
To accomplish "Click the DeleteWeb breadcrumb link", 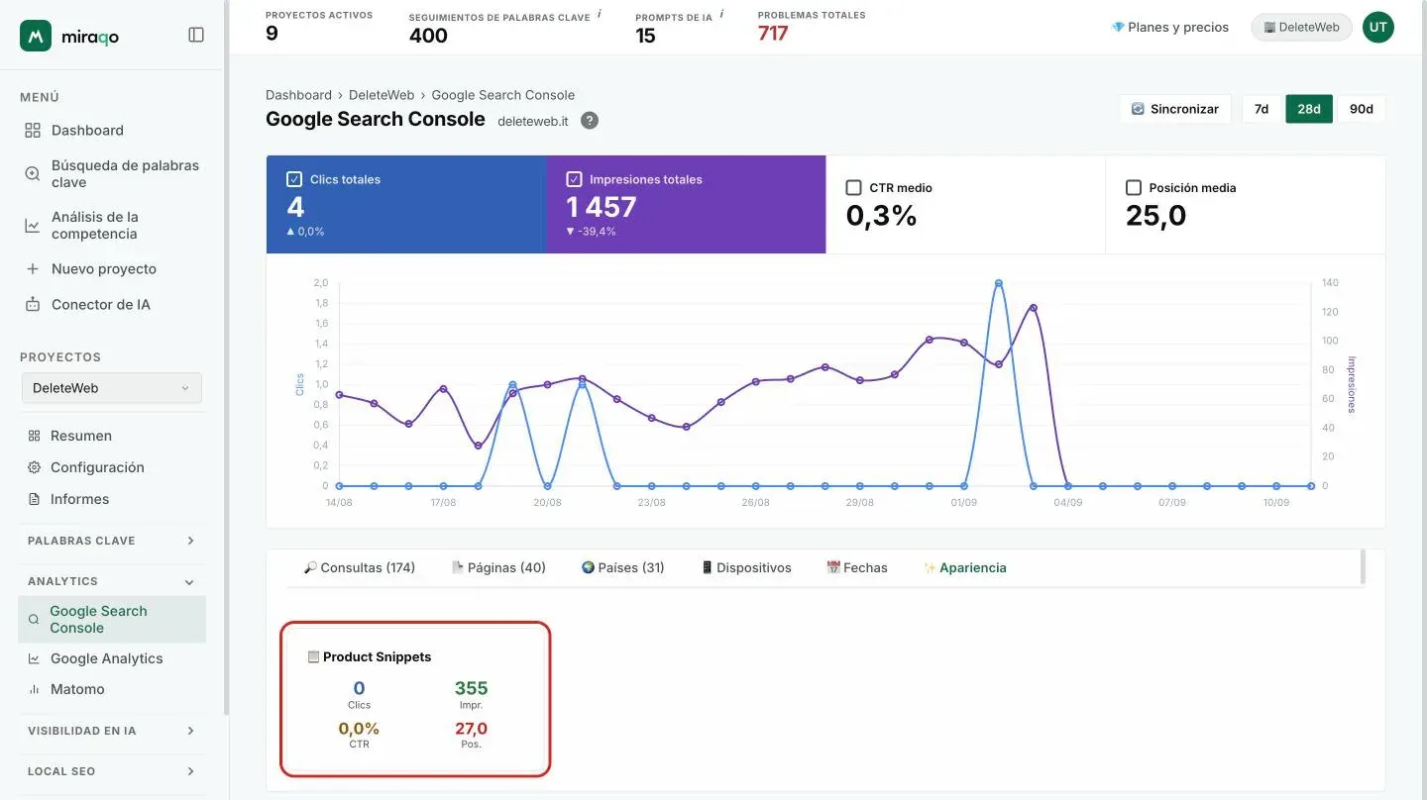I will pos(382,95).
